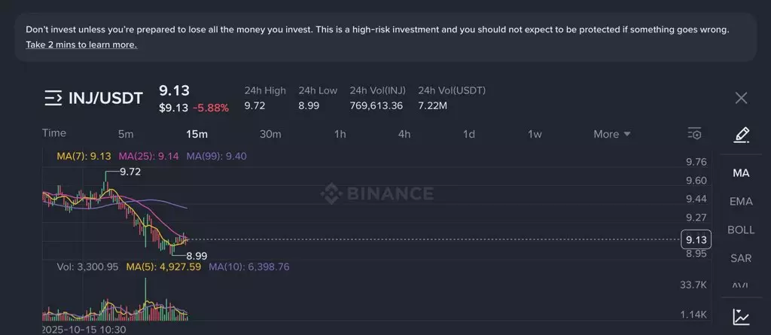Select the 15m interval tab
This screenshot has width=771, height=335.
coord(197,134)
